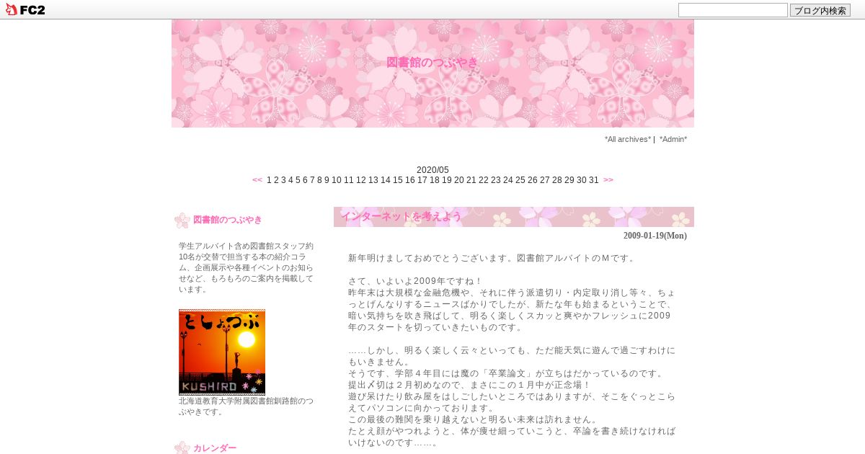Select day 5 in the date row

pos(298,180)
